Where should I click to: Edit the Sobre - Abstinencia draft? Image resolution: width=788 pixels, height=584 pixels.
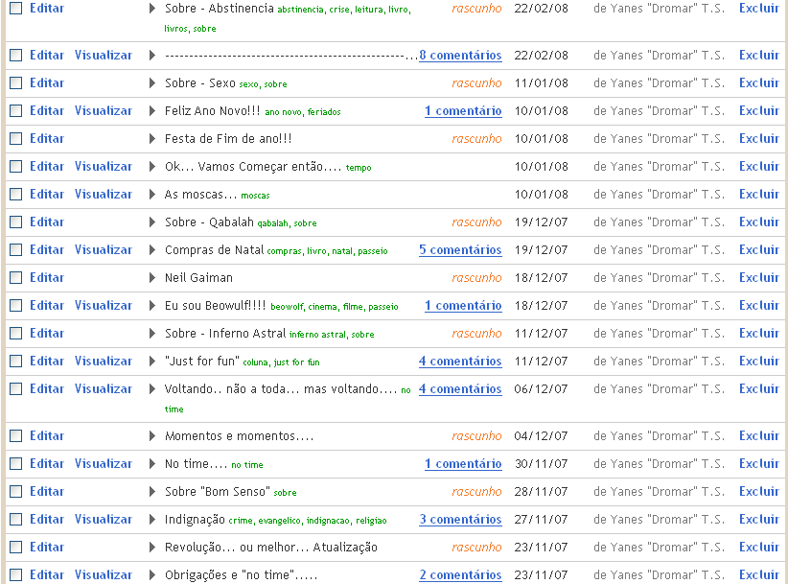point(47,8)
